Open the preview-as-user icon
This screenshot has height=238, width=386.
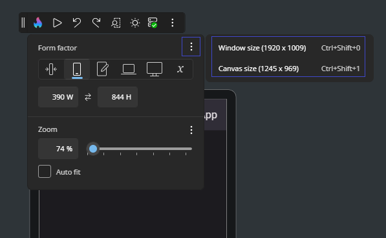[116, 23]
